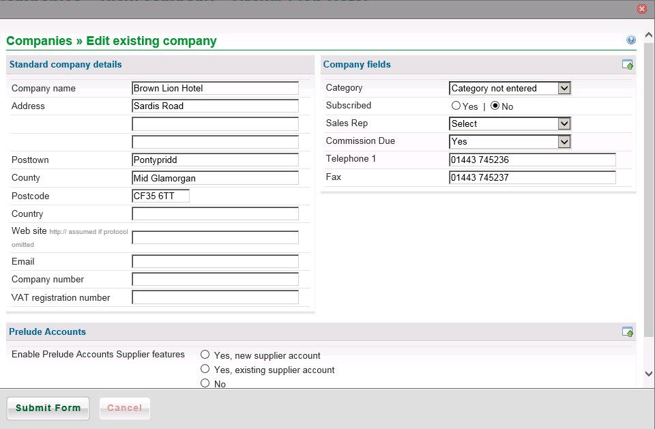Viewport: 655px width, 429px height.
Task: Click the Email input field
Action: click(215, 261)
